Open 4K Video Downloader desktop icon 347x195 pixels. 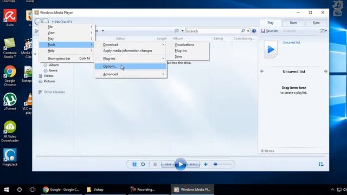[10, 131]
